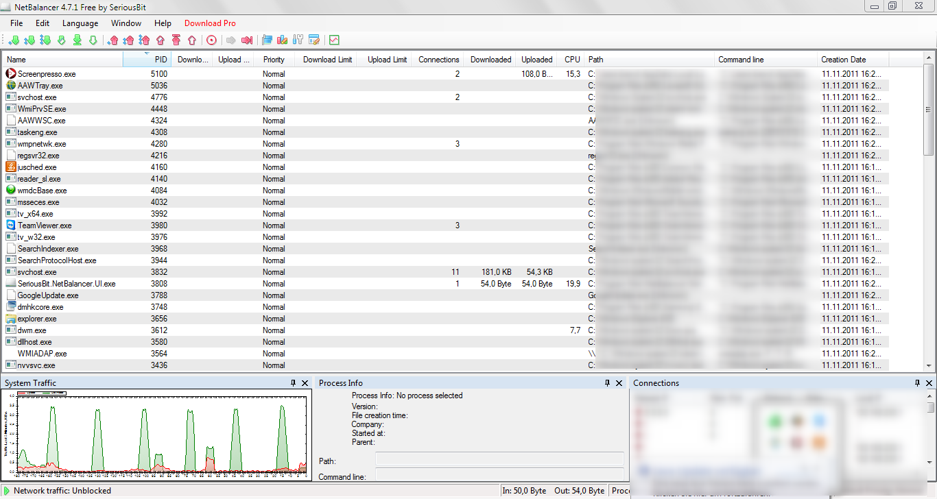The image size is (937, 499).
Task: Open the wrench and screwdriver settings icon
Action: [298, 40]
